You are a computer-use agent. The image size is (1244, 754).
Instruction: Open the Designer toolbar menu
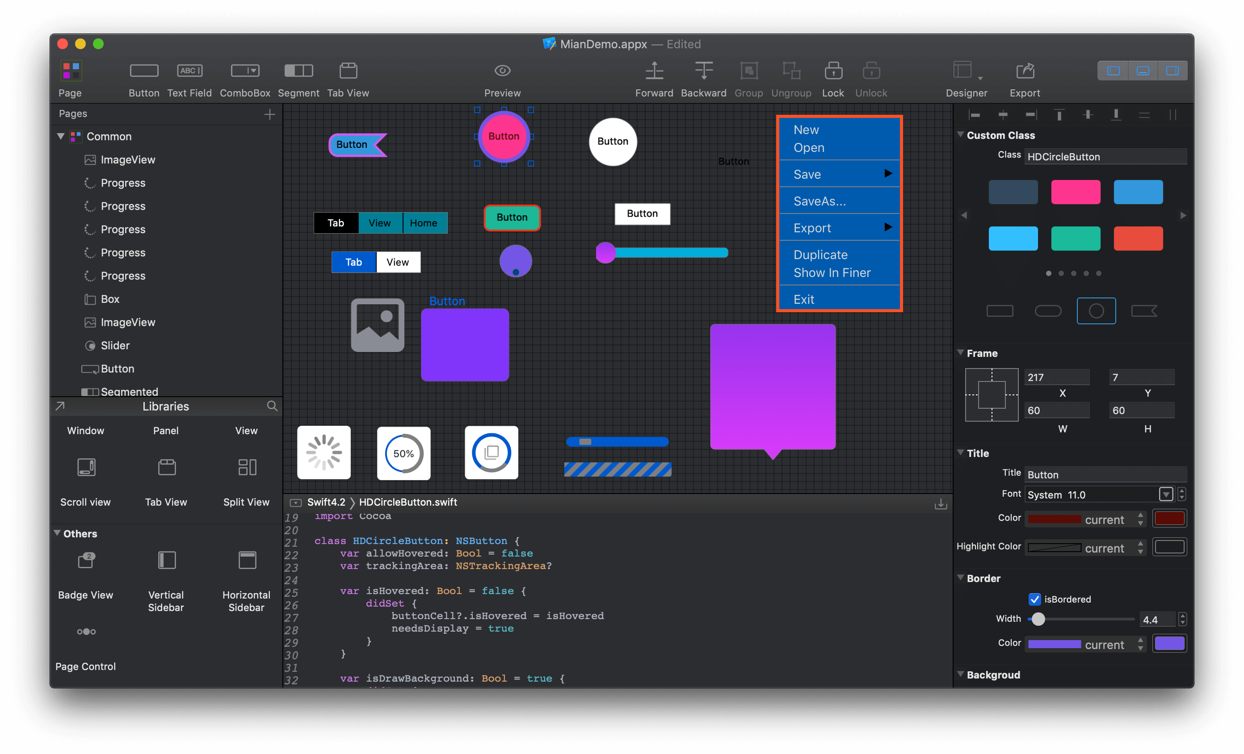(x=967, y=71)
